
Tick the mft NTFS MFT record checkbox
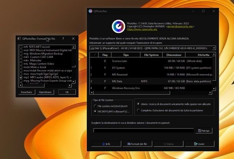[x=21, y=47]
